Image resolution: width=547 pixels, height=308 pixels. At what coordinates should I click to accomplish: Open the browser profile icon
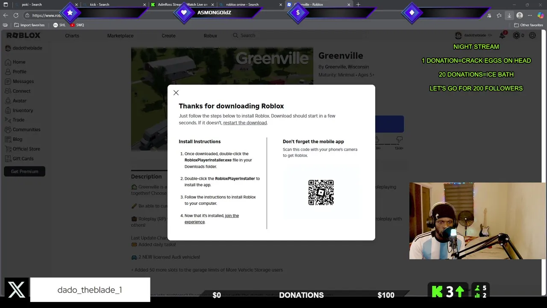click(x=520, y=15)
